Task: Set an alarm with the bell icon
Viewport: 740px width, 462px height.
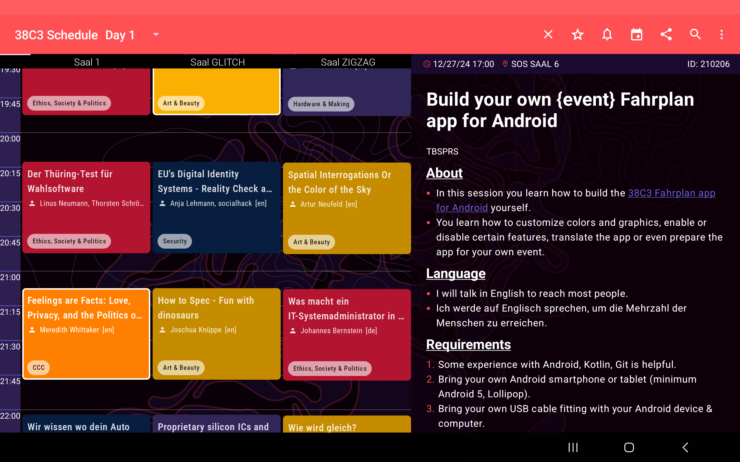Action: (x=607, y=34)
